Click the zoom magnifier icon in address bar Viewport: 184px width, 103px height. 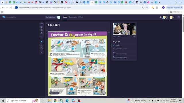coord(143,7)
